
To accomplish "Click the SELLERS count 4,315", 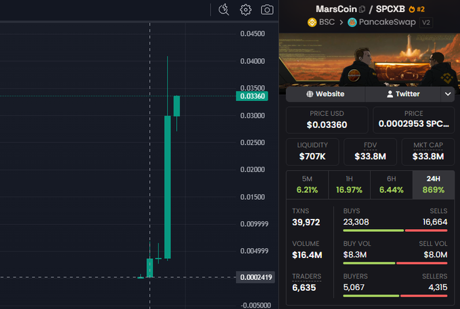I will 438,287.
